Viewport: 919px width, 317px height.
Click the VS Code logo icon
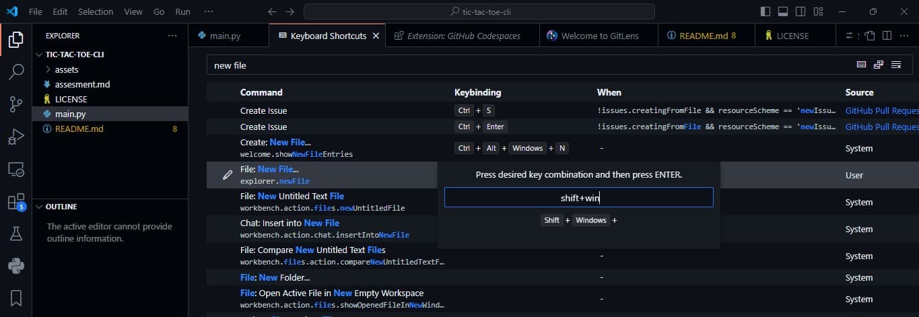pos(12,11)
